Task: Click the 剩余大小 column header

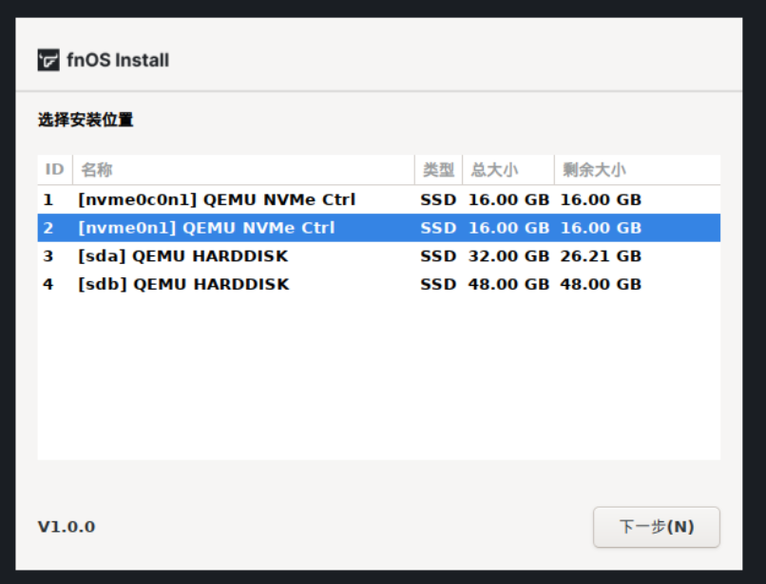Action: coord(594,170)
